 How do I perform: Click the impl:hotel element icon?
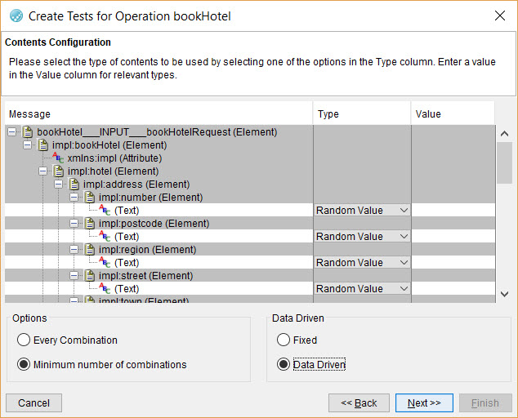tap(58, 171)
